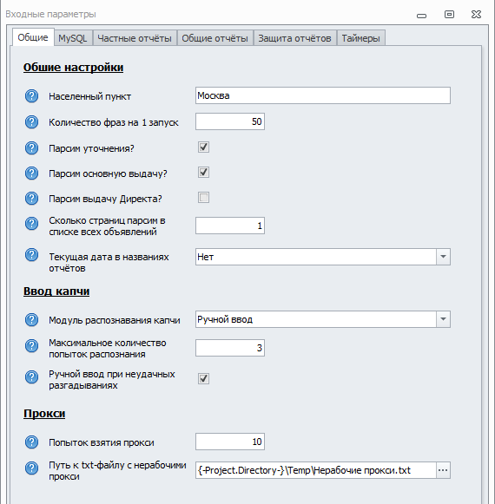Show help for Парсим выдачу Директа?
Screen dimensions: 495x504
tap(31, 199)
